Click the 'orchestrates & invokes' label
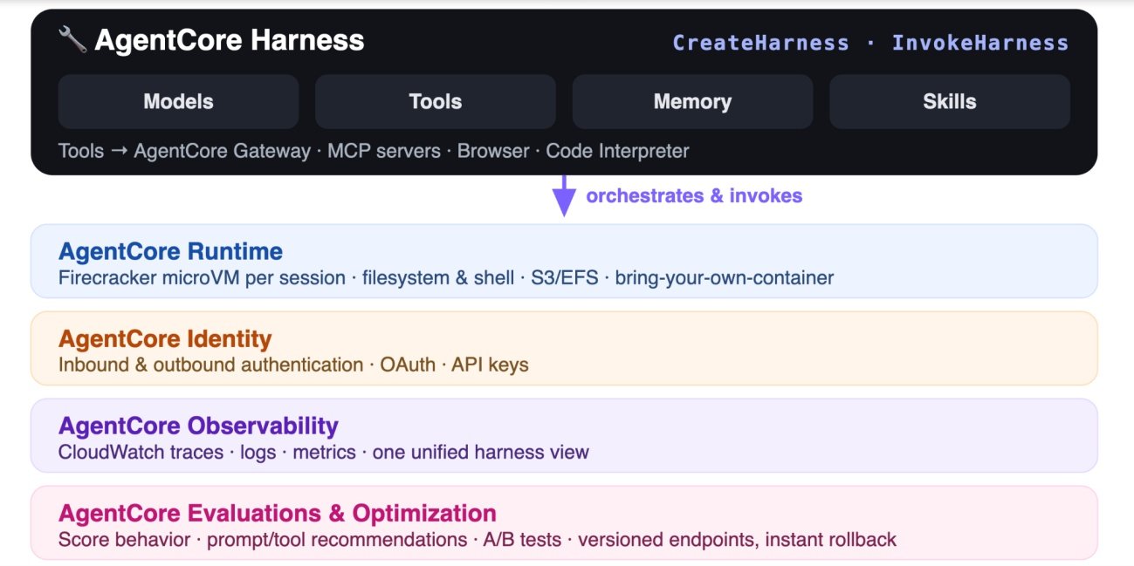Viewport: 1134px width, 566px height. pyautogui.click(x=694, y=195)
